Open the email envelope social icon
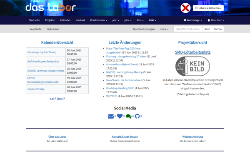250x156 pixels. coord(111,116)
